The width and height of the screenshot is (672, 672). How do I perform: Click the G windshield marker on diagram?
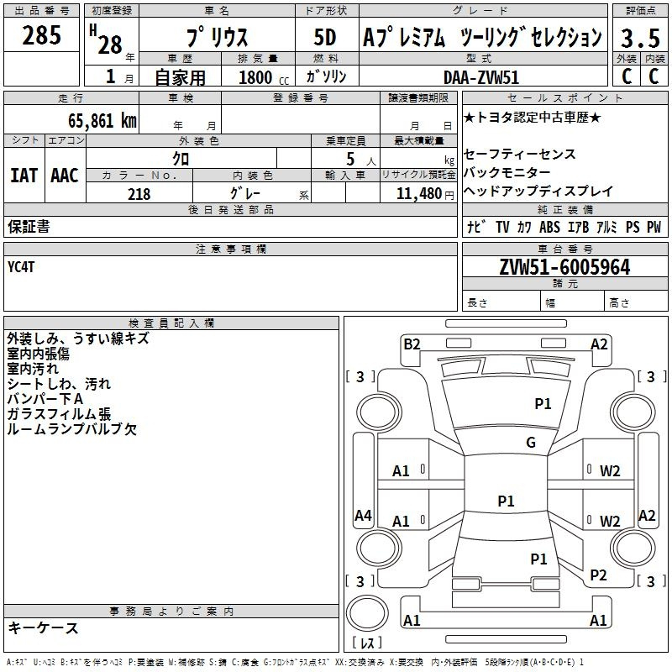click(530, 443)
